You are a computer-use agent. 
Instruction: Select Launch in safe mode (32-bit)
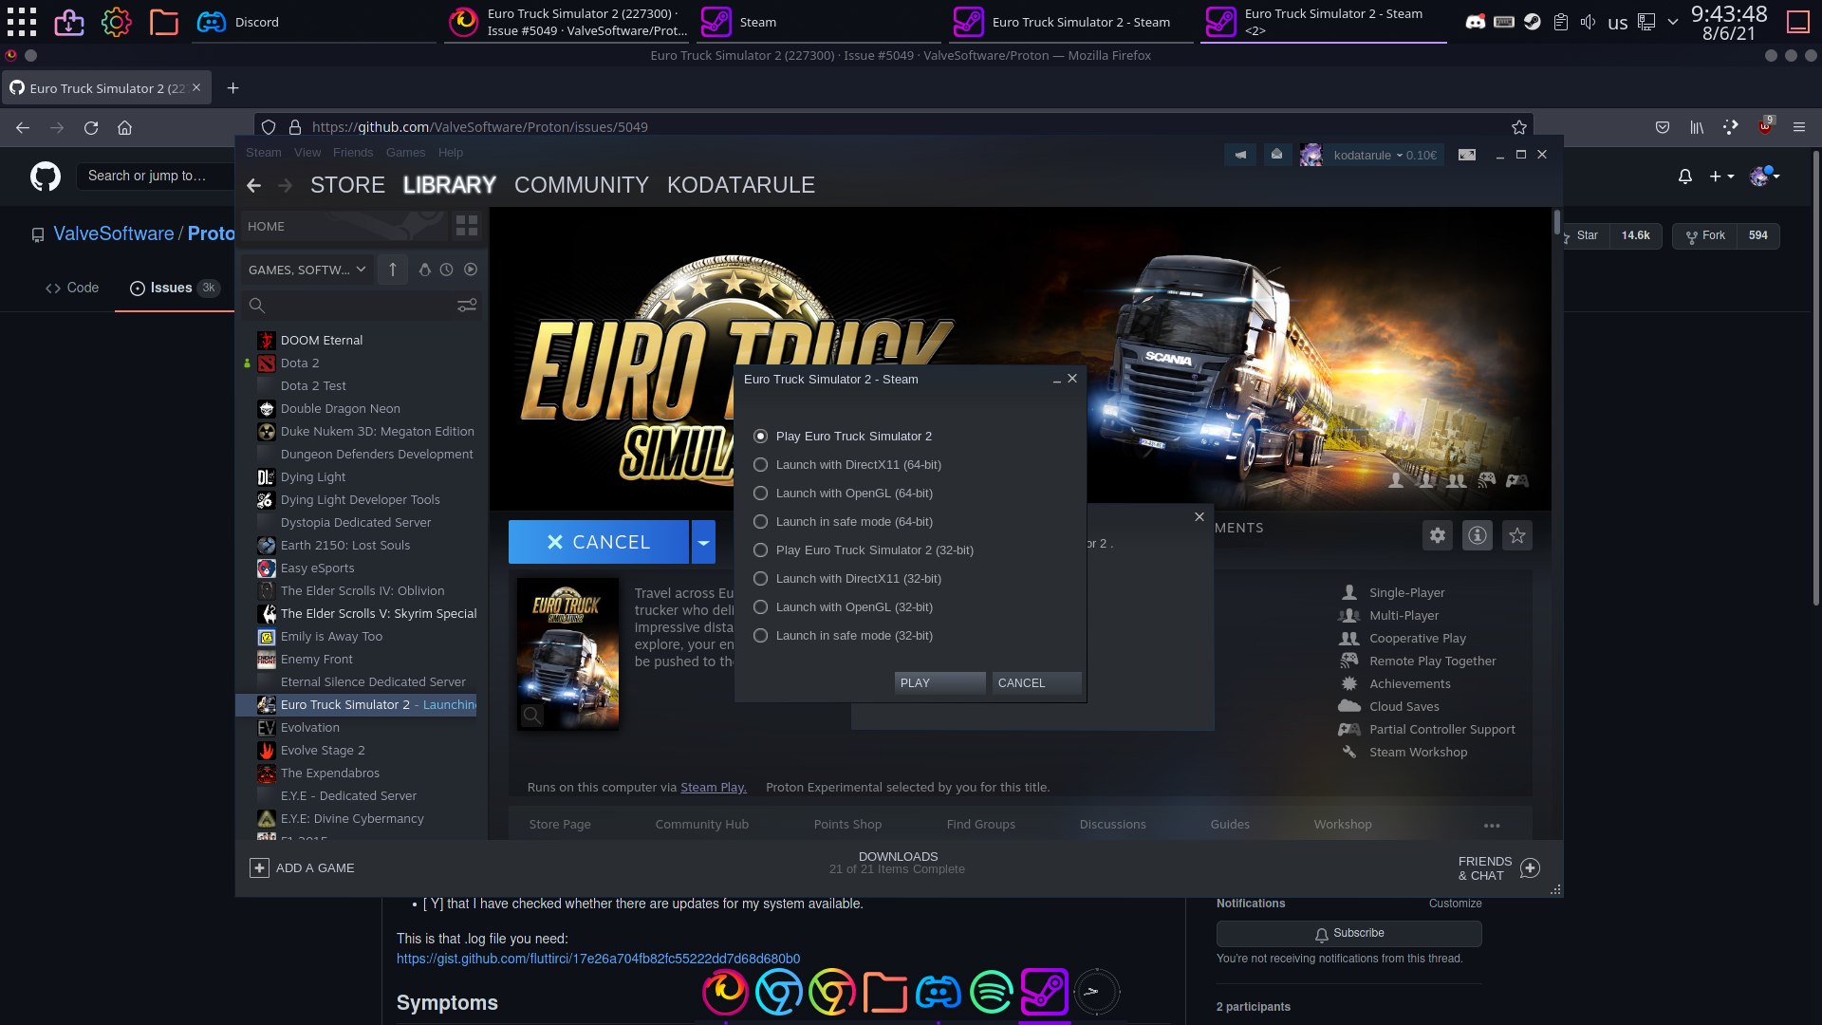tap(844, 636)
